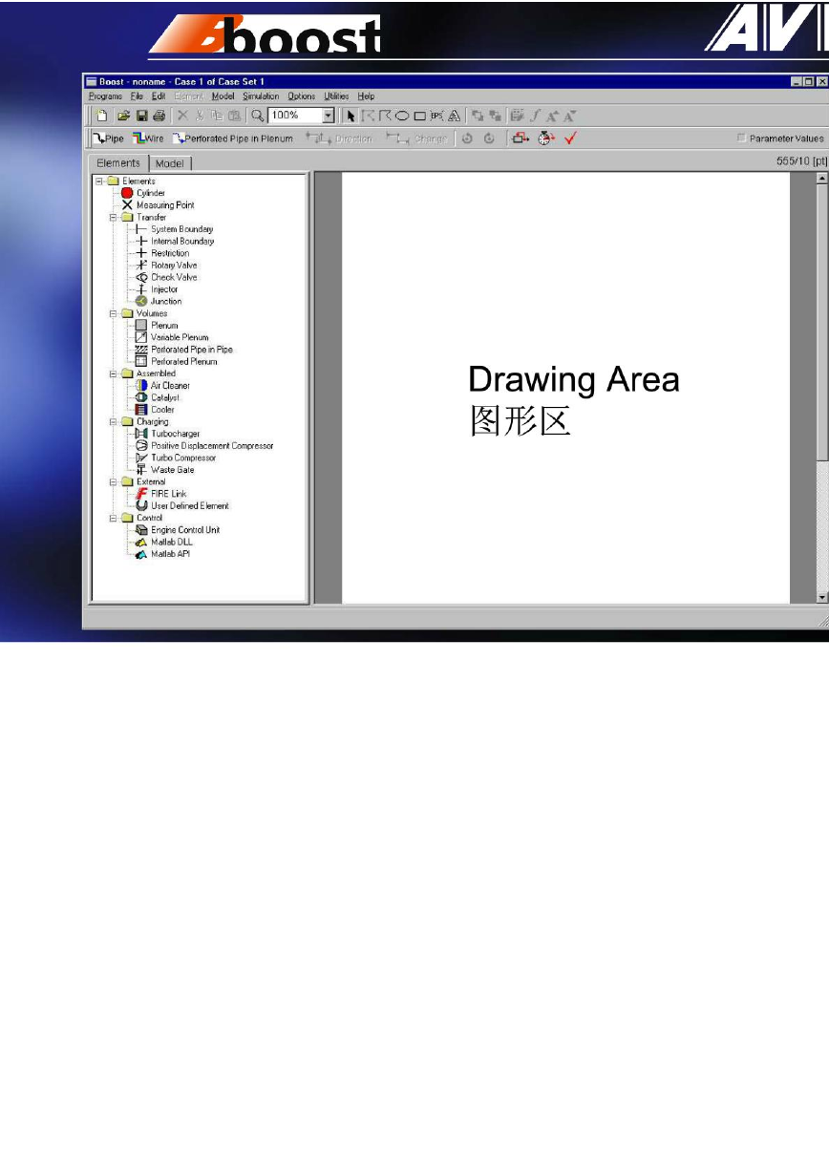Select the Injector element icon
This screenshot has width=829, height=1173.
pyautogui.click(x=141, y=289)
